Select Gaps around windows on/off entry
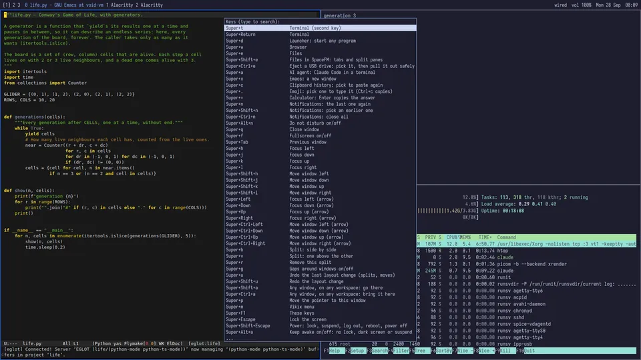Screen dimensions: 641x360 pyautogui.click(x=320, y=269)
